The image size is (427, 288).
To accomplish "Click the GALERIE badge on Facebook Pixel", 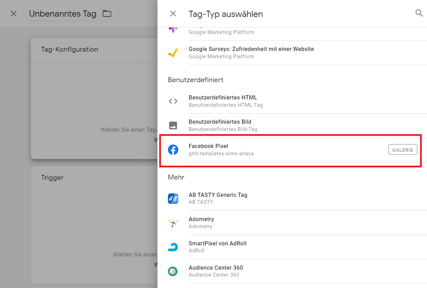I will tap(403, 150).
